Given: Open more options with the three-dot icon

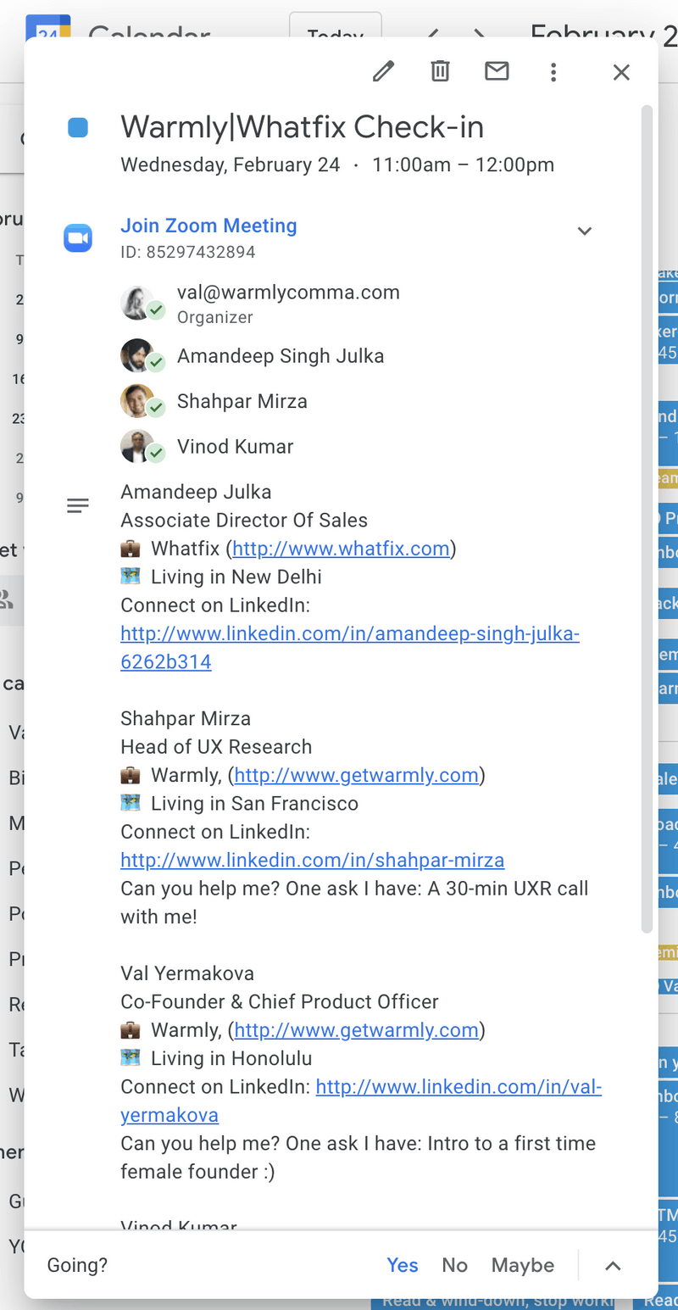Looking at the screenshot, I should pyautogui.click(x=553, y=72).
